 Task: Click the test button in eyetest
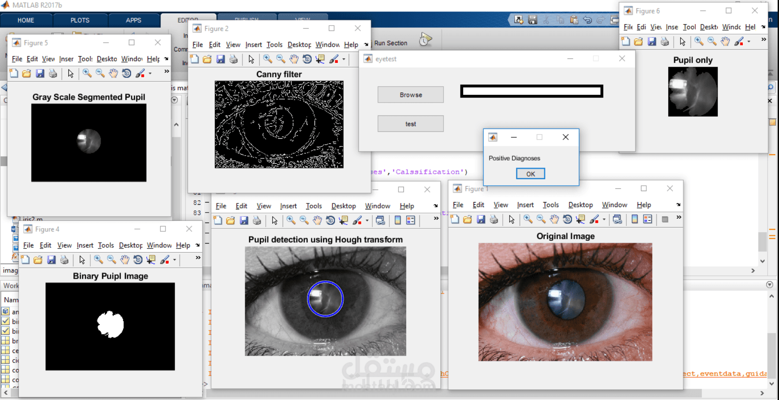coord(411,124)
